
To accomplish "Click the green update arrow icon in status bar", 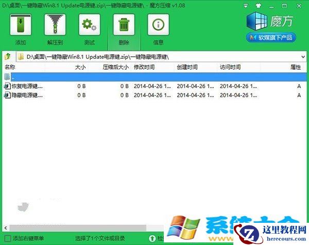I will (152, 238).
